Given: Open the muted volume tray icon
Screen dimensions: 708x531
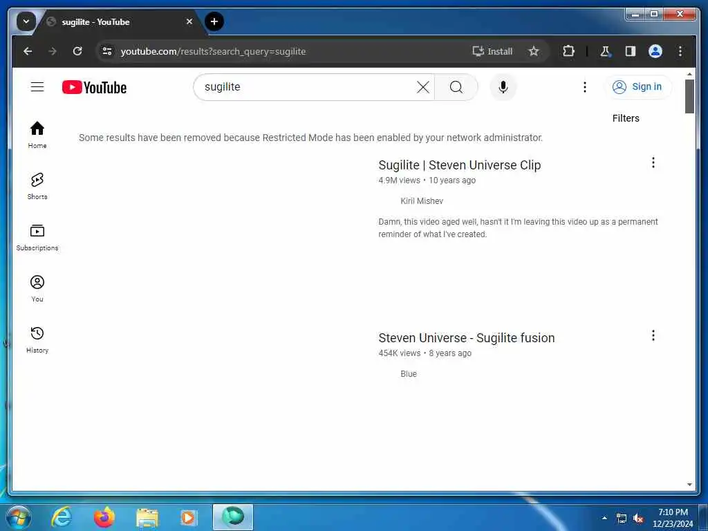Looking at the screenshot, I should [638, 519].
